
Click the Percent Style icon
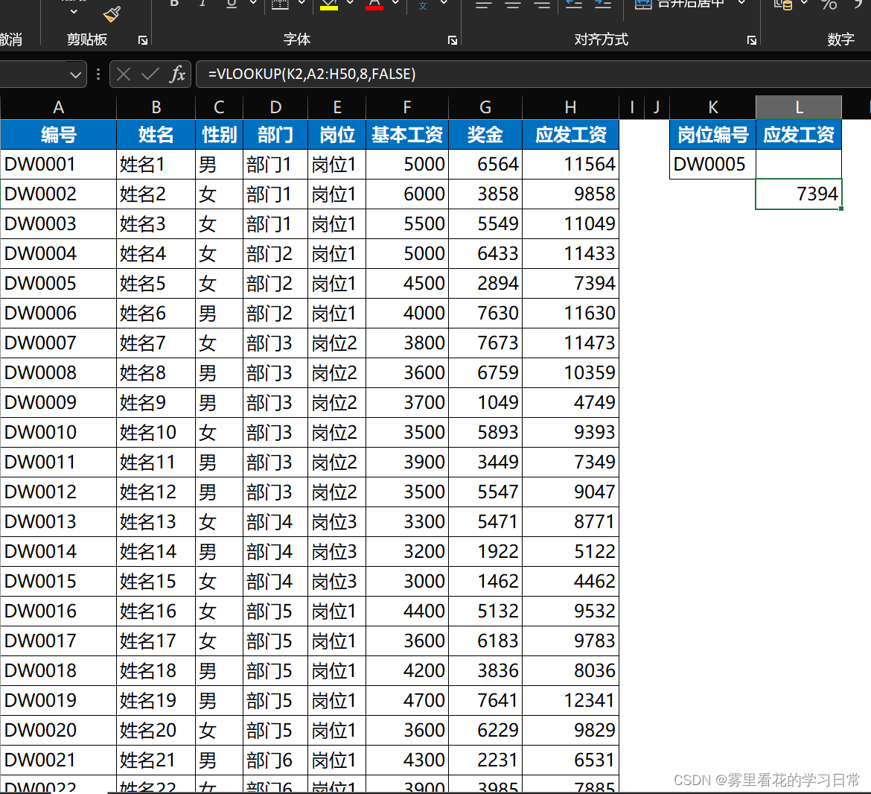click(829, 4)
